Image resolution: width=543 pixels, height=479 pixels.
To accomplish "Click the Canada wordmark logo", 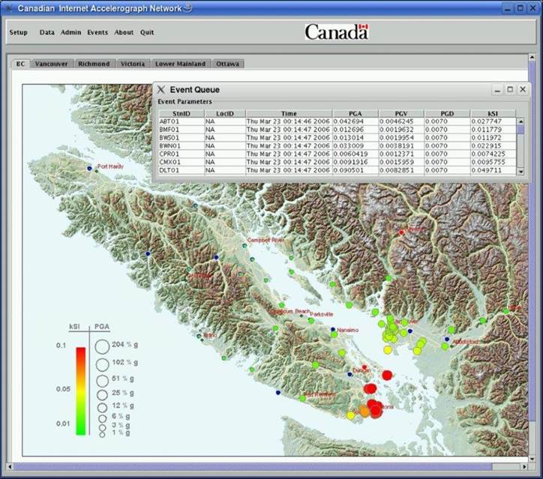I will 337,31.
